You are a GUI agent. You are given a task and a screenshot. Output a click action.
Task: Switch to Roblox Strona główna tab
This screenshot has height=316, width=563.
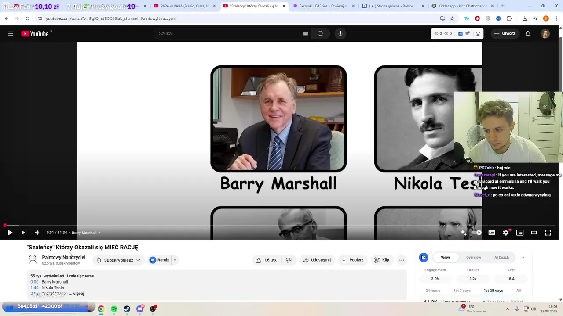(393, 6)
